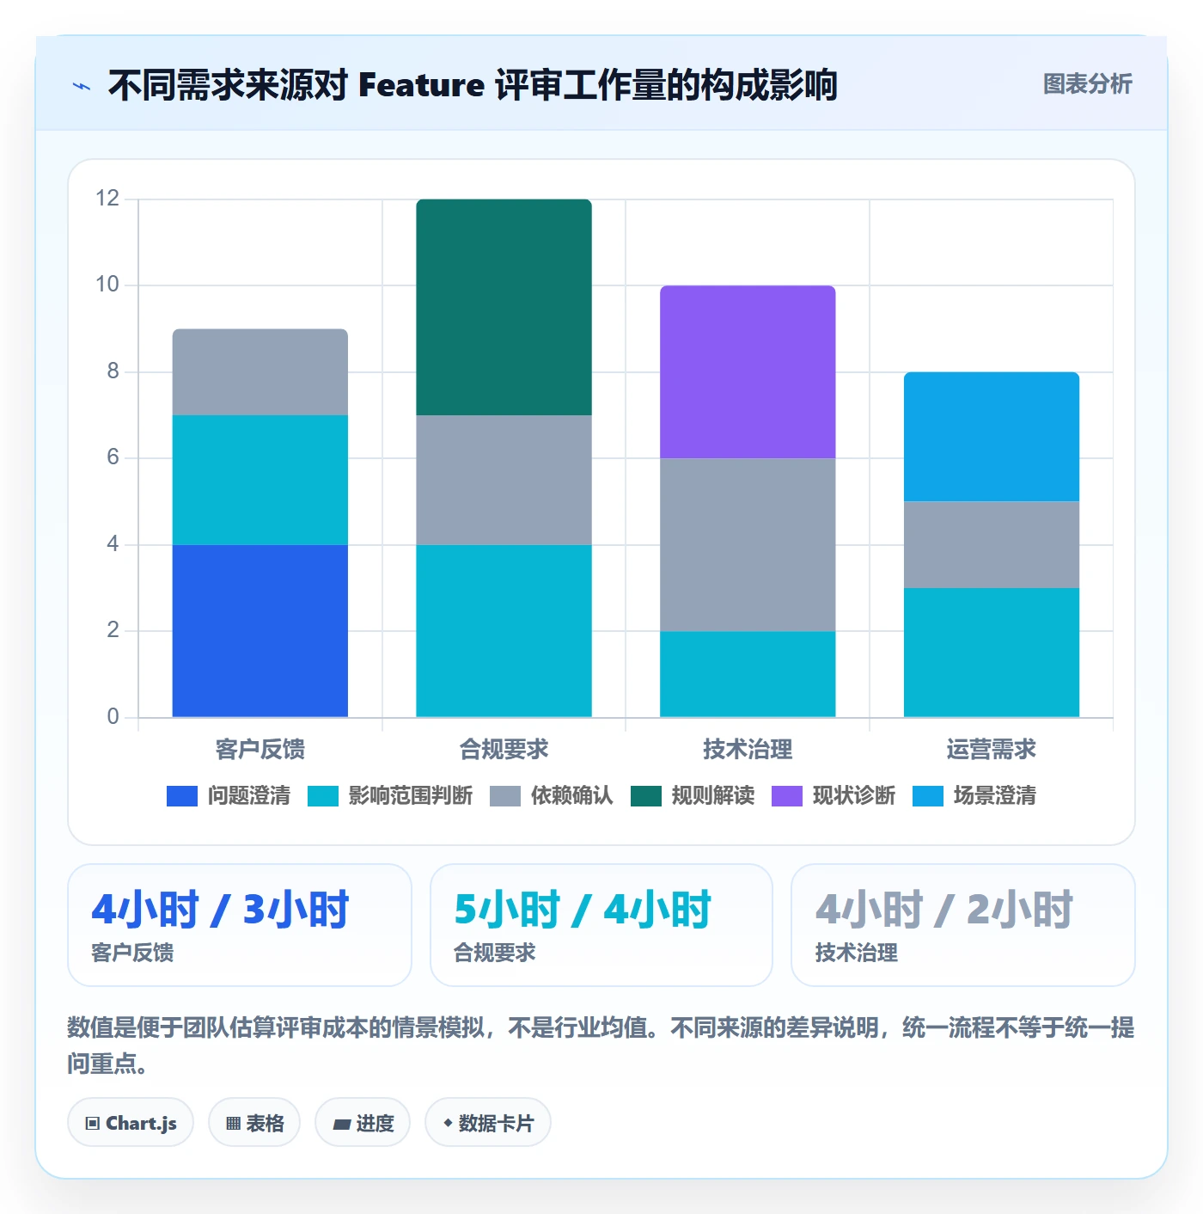The image size is (1203, 1214).
Task: Click the note paragraph starting 数值是便于团队
Action: coord(601,1045)
